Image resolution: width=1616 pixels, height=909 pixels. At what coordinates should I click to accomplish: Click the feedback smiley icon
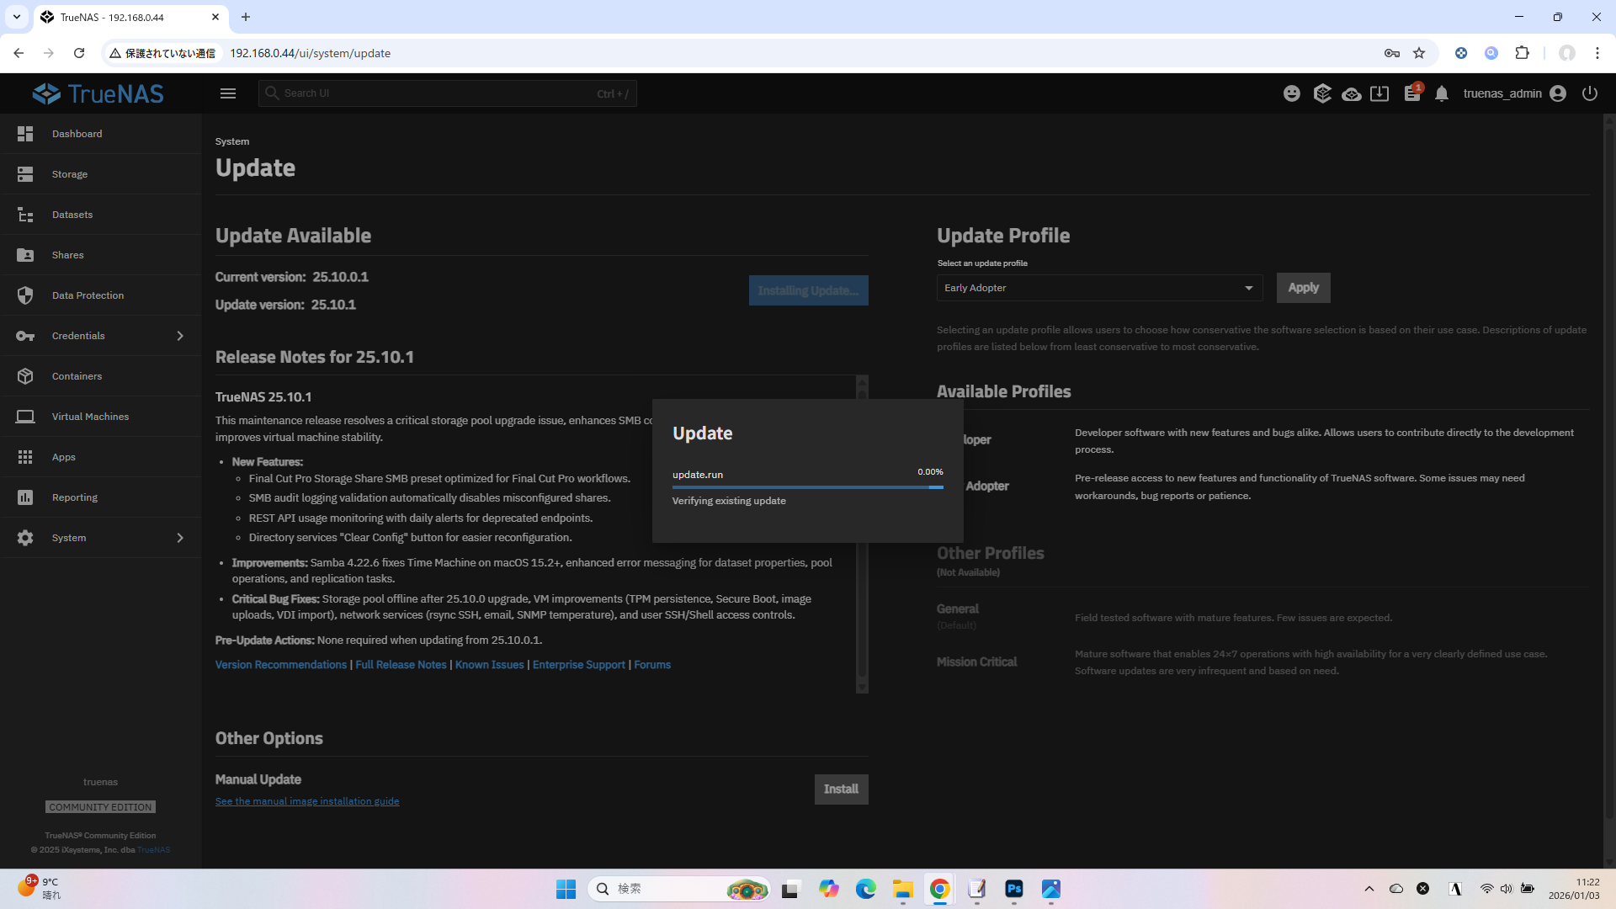1291,93
